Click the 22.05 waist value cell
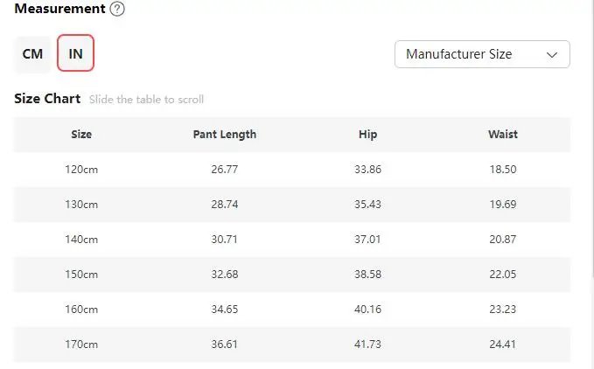Viewport: 594px width, 369px height. 503,275
